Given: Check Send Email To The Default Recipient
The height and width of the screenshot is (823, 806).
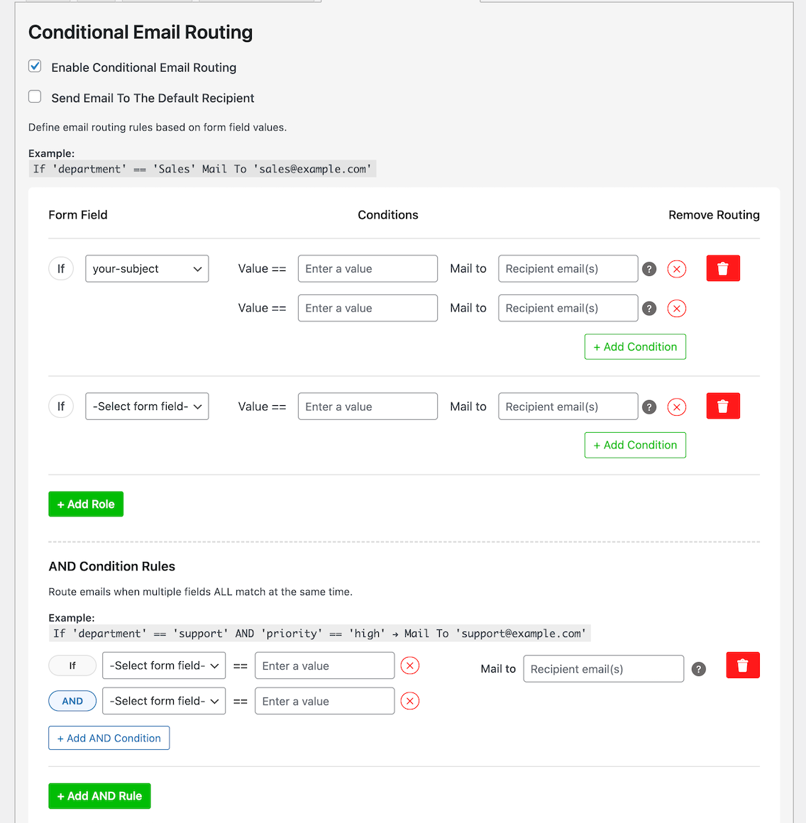Looking at the screenshot, I should coord(35,96).
